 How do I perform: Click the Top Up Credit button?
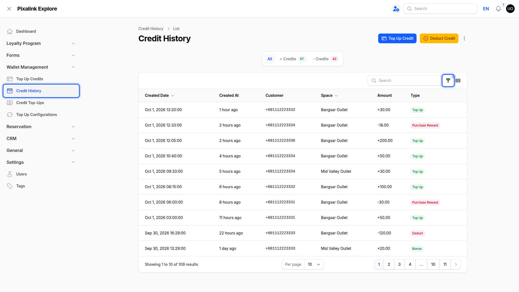397,38
